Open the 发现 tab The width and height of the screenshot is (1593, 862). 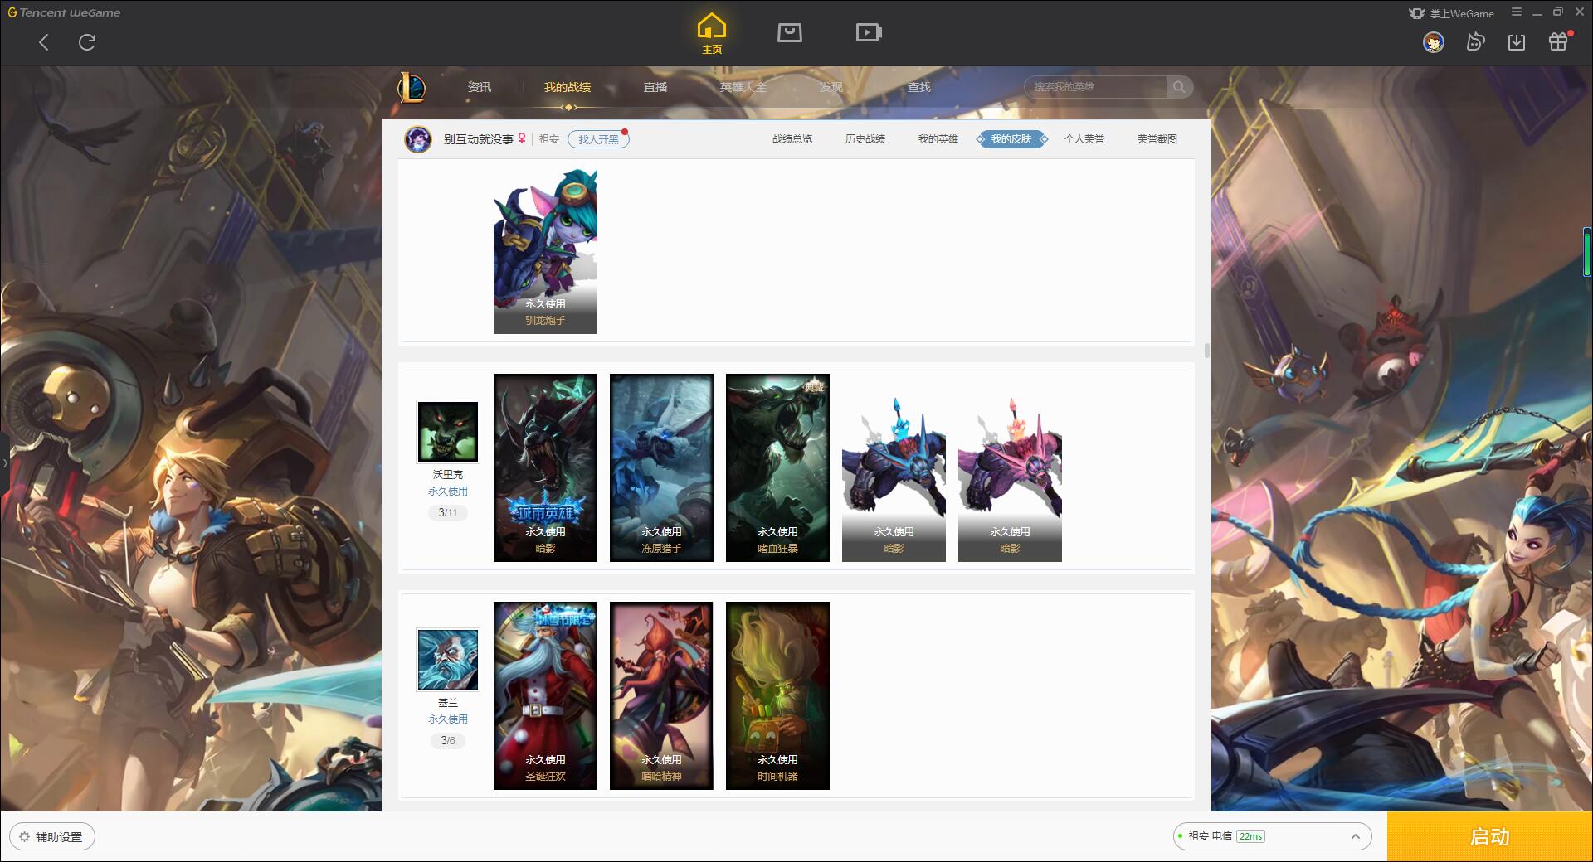click(x=831, y=87)
